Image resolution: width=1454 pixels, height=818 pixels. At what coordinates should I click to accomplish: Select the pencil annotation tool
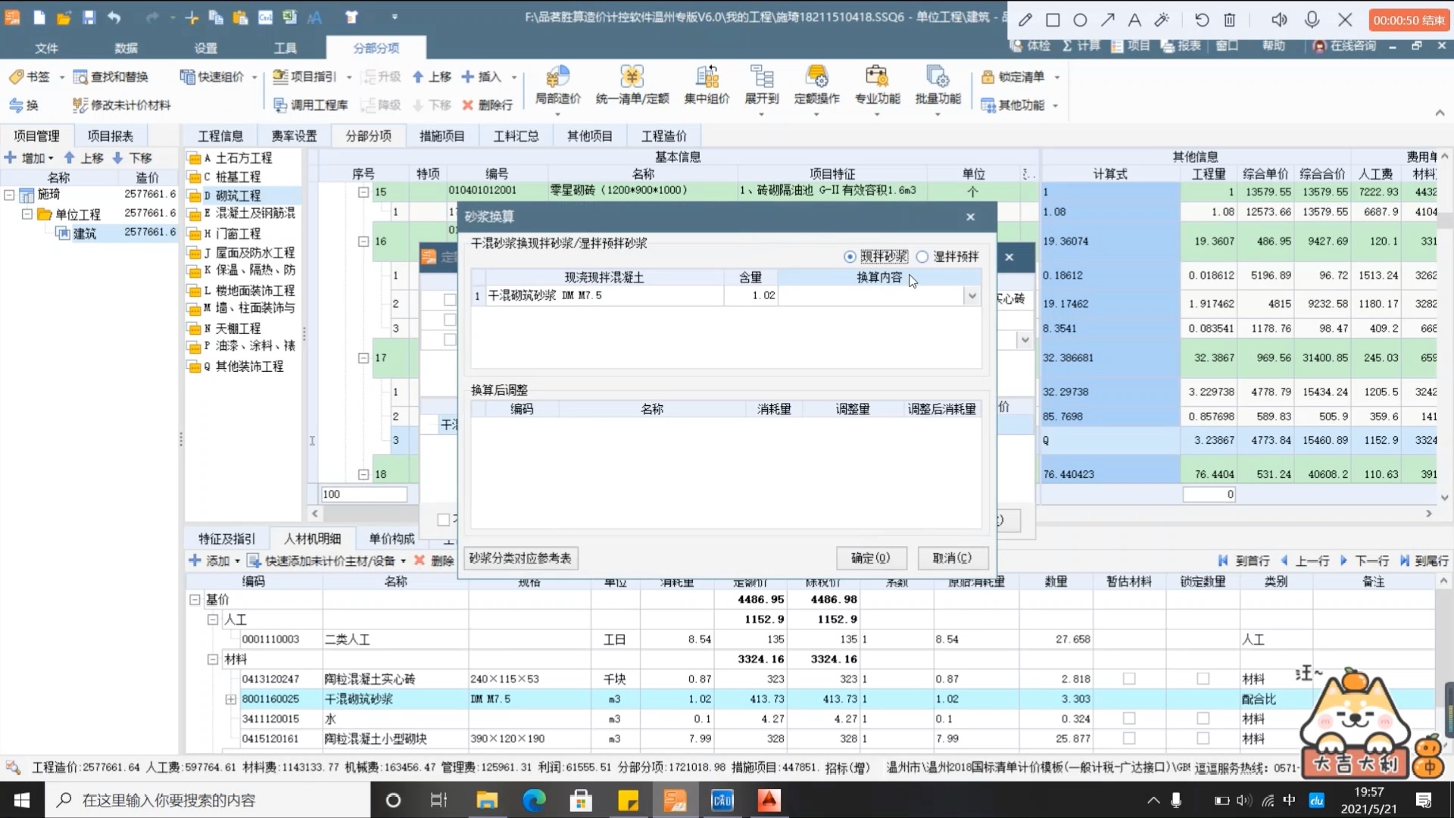(1025, 20)
